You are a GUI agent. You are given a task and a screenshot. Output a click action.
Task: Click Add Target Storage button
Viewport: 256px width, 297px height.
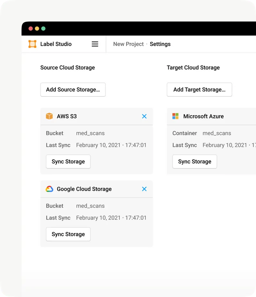pyautogui.click(x=199, y=90)
